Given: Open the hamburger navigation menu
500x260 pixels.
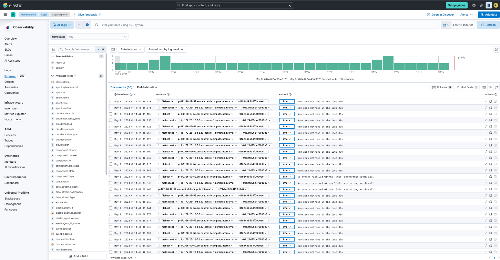Looking at the screenshot, I should pyautogui.click(x=5, y=15).
